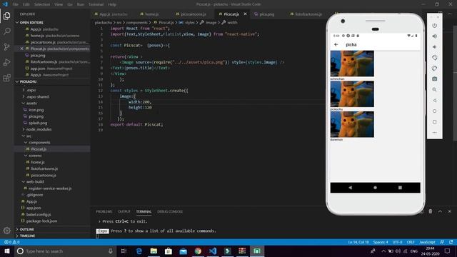Close the Picscat.js editor tab
Image resolution: width=457 pixels, height=257 pixels.
[245, 14]
